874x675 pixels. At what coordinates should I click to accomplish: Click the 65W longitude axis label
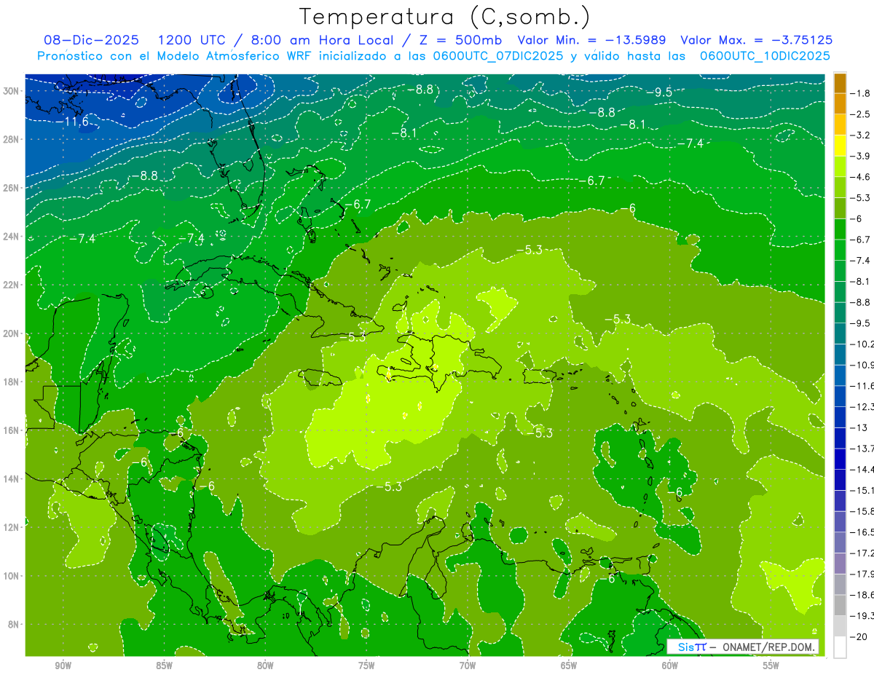point(569,666)
